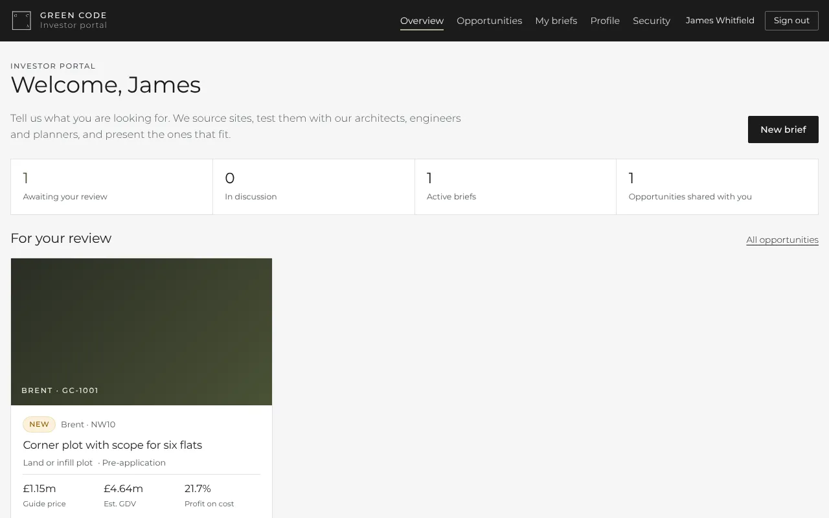Viewport: 829px width, 518px height.
Task: Open the My briefs page
Action: pos(556,21)
